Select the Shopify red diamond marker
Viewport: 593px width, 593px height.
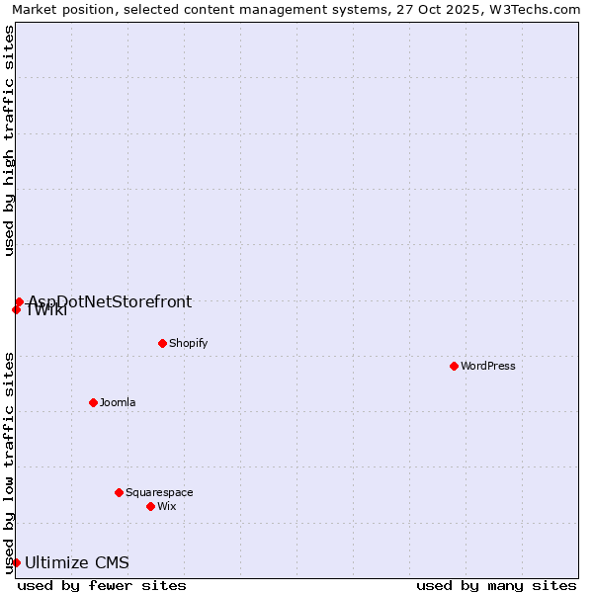[162, 343]
